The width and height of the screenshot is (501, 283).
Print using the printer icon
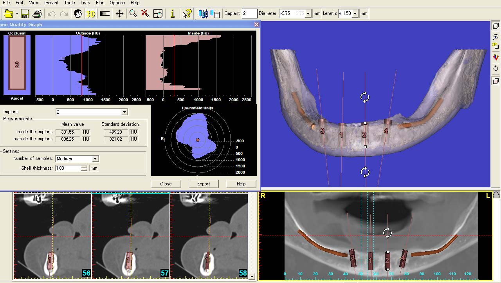coord(37,14)
